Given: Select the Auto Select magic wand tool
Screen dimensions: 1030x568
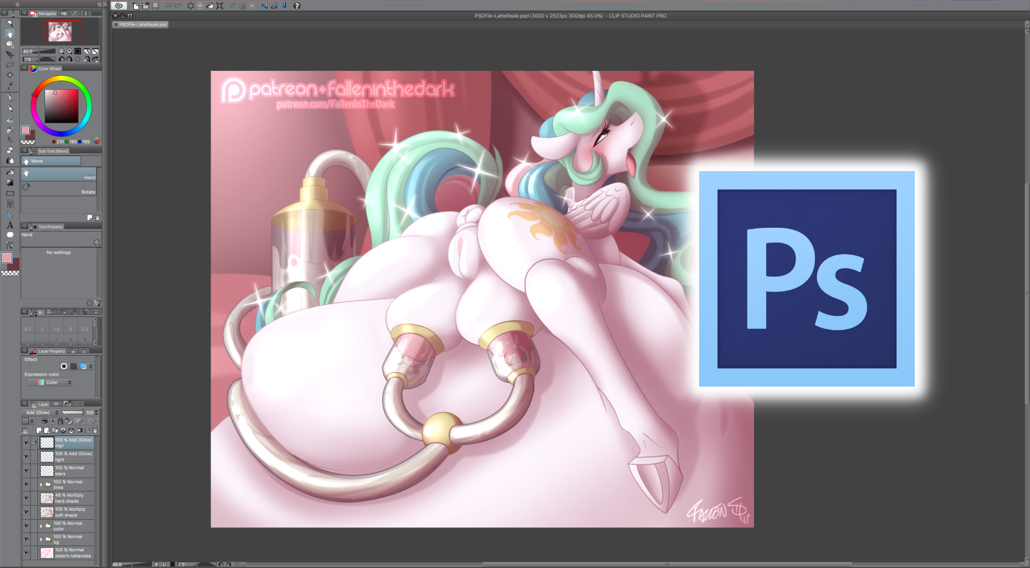Looking at the screenshot, I should [x=10, y=75].
